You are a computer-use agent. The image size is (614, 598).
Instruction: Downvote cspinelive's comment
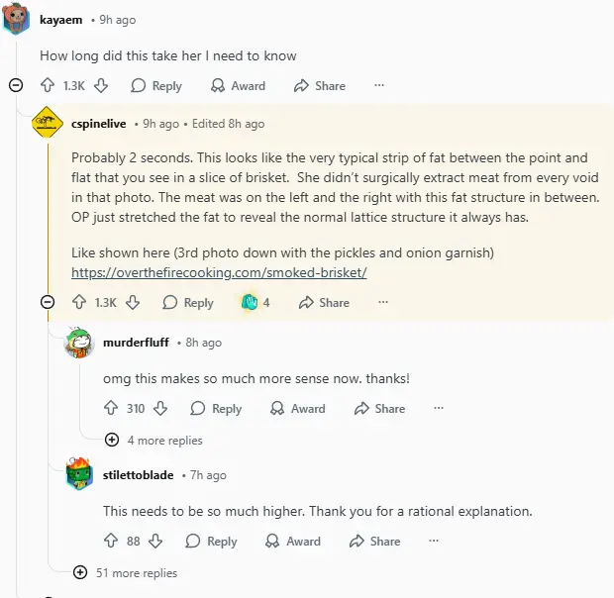[x=133, y=303]
